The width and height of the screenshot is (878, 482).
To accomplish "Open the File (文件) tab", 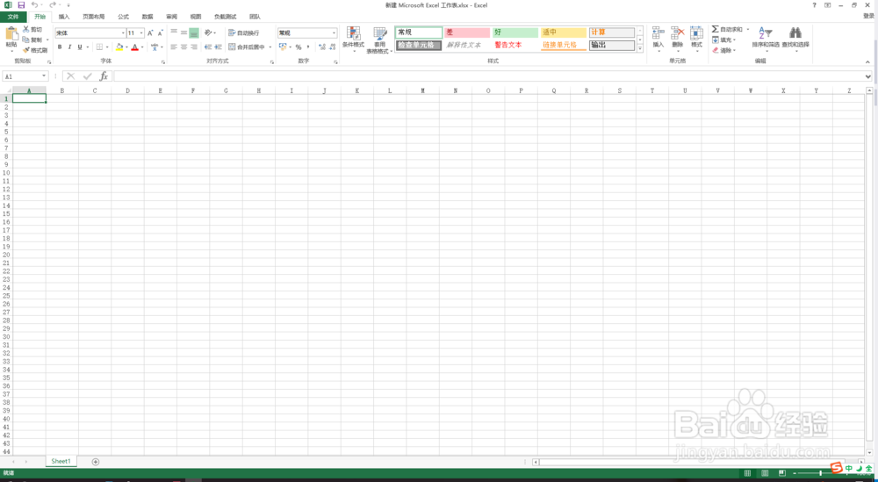I will point(13,17).
